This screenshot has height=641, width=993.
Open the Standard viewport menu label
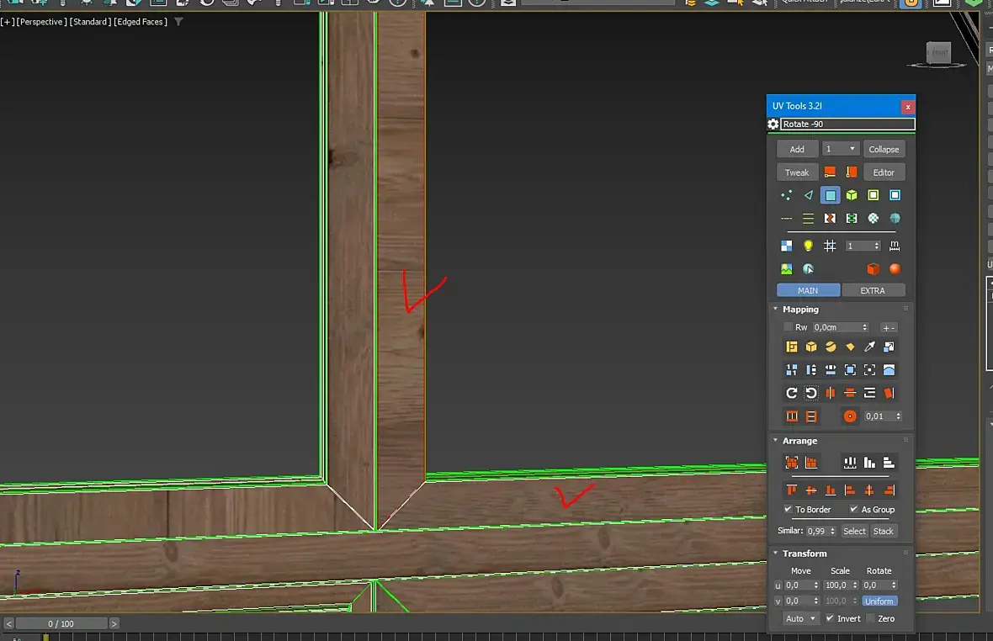point(90,22)
